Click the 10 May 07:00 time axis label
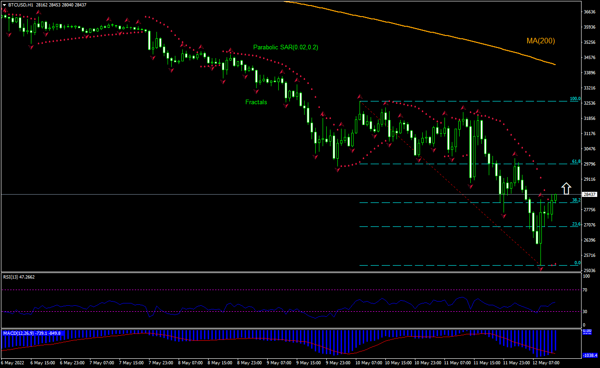This screenshot has height=368, width=600. [x=367, y=363]
